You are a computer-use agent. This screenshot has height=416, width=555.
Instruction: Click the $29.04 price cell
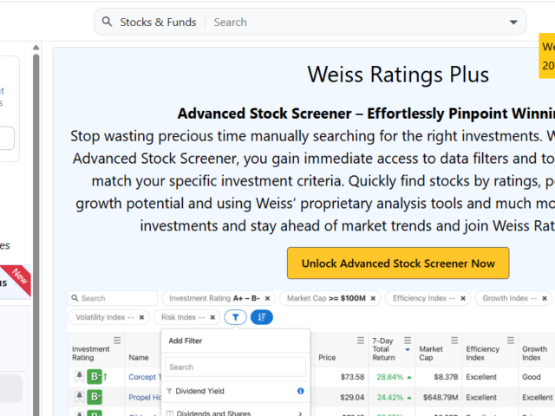[x=352, y=397]
